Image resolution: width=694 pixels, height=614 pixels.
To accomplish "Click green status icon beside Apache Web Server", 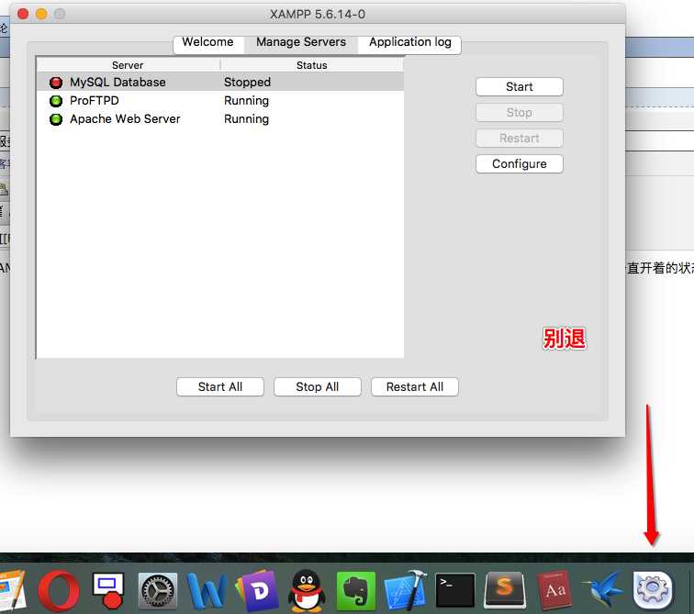I will click(x=56, y=119).
